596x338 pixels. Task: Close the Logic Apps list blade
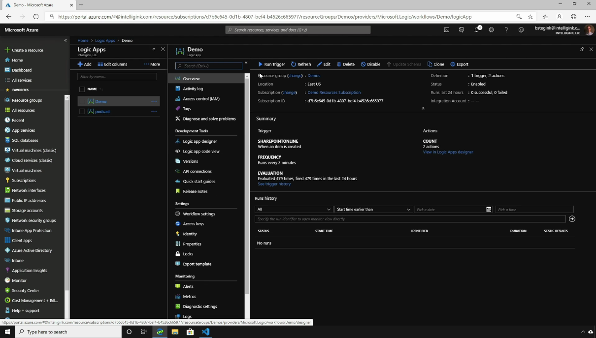[163, 49]
